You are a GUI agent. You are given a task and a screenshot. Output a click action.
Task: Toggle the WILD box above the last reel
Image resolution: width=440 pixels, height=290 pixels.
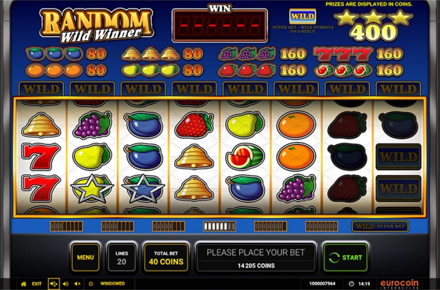click(398, 89)
